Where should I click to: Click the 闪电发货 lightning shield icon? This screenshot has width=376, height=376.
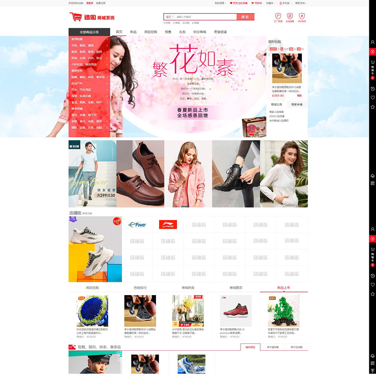[302, 17]
